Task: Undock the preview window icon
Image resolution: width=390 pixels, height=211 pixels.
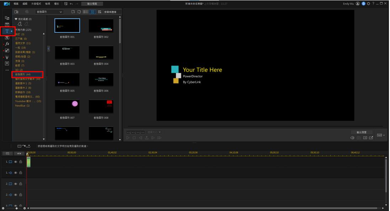Action: tap(371, 138)
